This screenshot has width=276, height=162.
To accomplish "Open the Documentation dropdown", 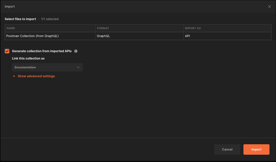I will point(47,67).
